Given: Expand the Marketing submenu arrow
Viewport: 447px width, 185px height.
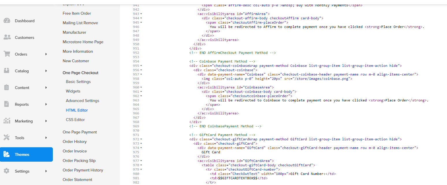Looking at the screenshot, I should (46, 121).
